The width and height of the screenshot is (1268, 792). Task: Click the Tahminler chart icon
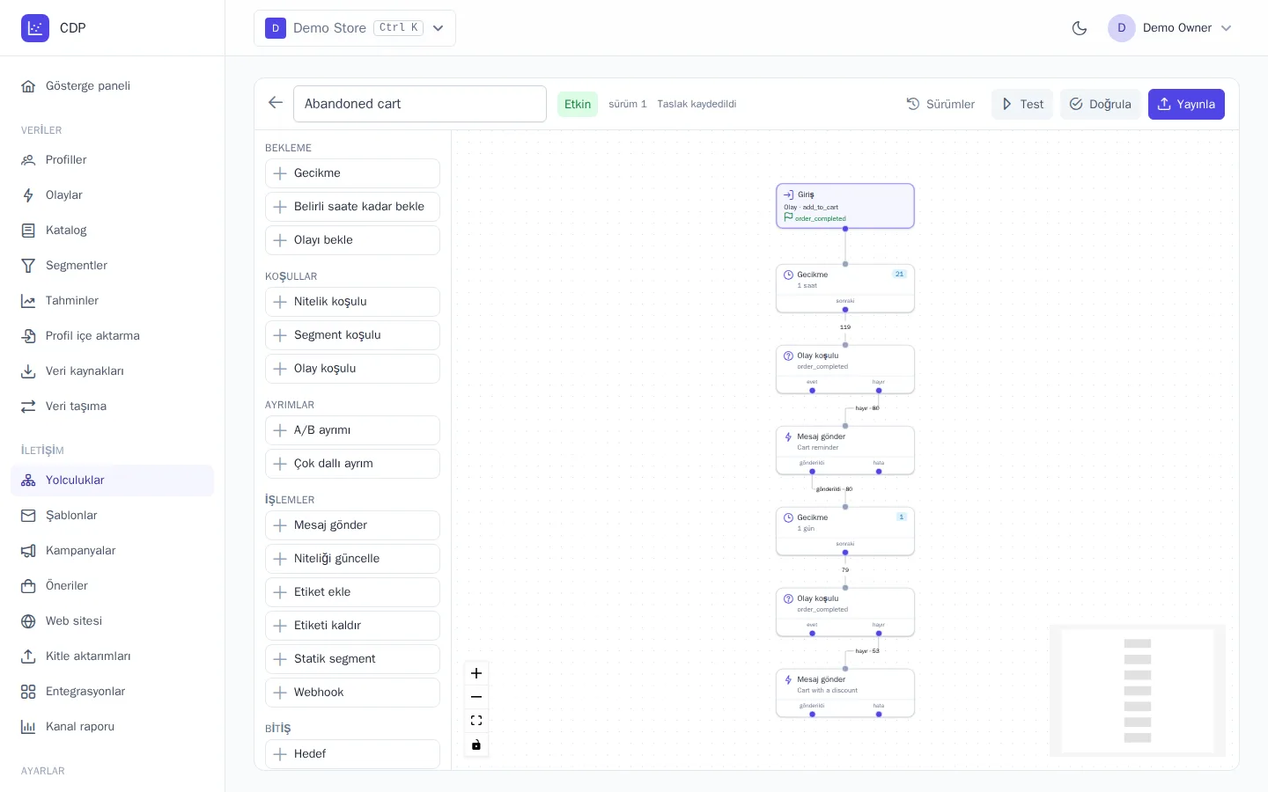point(28,301)
